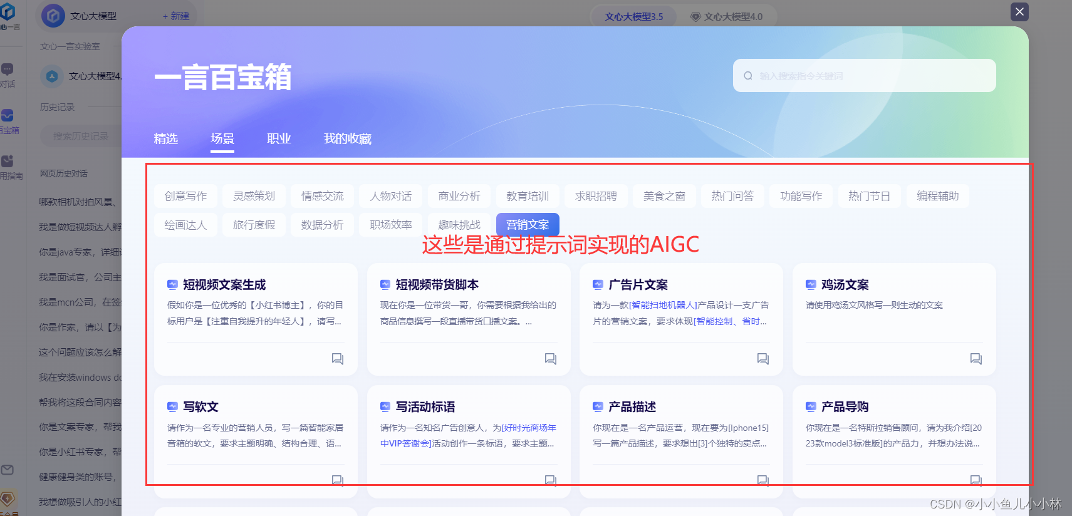Select the 创意写作 category tag
The image size is (1072, 516).
point(185,196)
